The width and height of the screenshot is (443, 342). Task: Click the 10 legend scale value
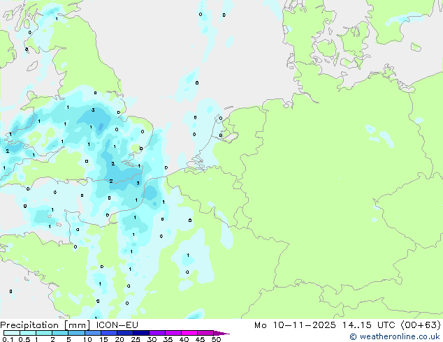click(87, 339)
